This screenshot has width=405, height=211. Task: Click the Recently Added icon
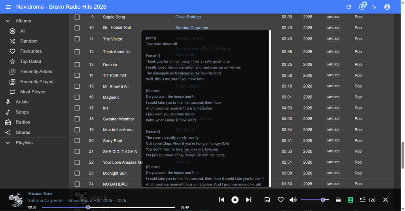pyautogui.click(x=12, y=72)
